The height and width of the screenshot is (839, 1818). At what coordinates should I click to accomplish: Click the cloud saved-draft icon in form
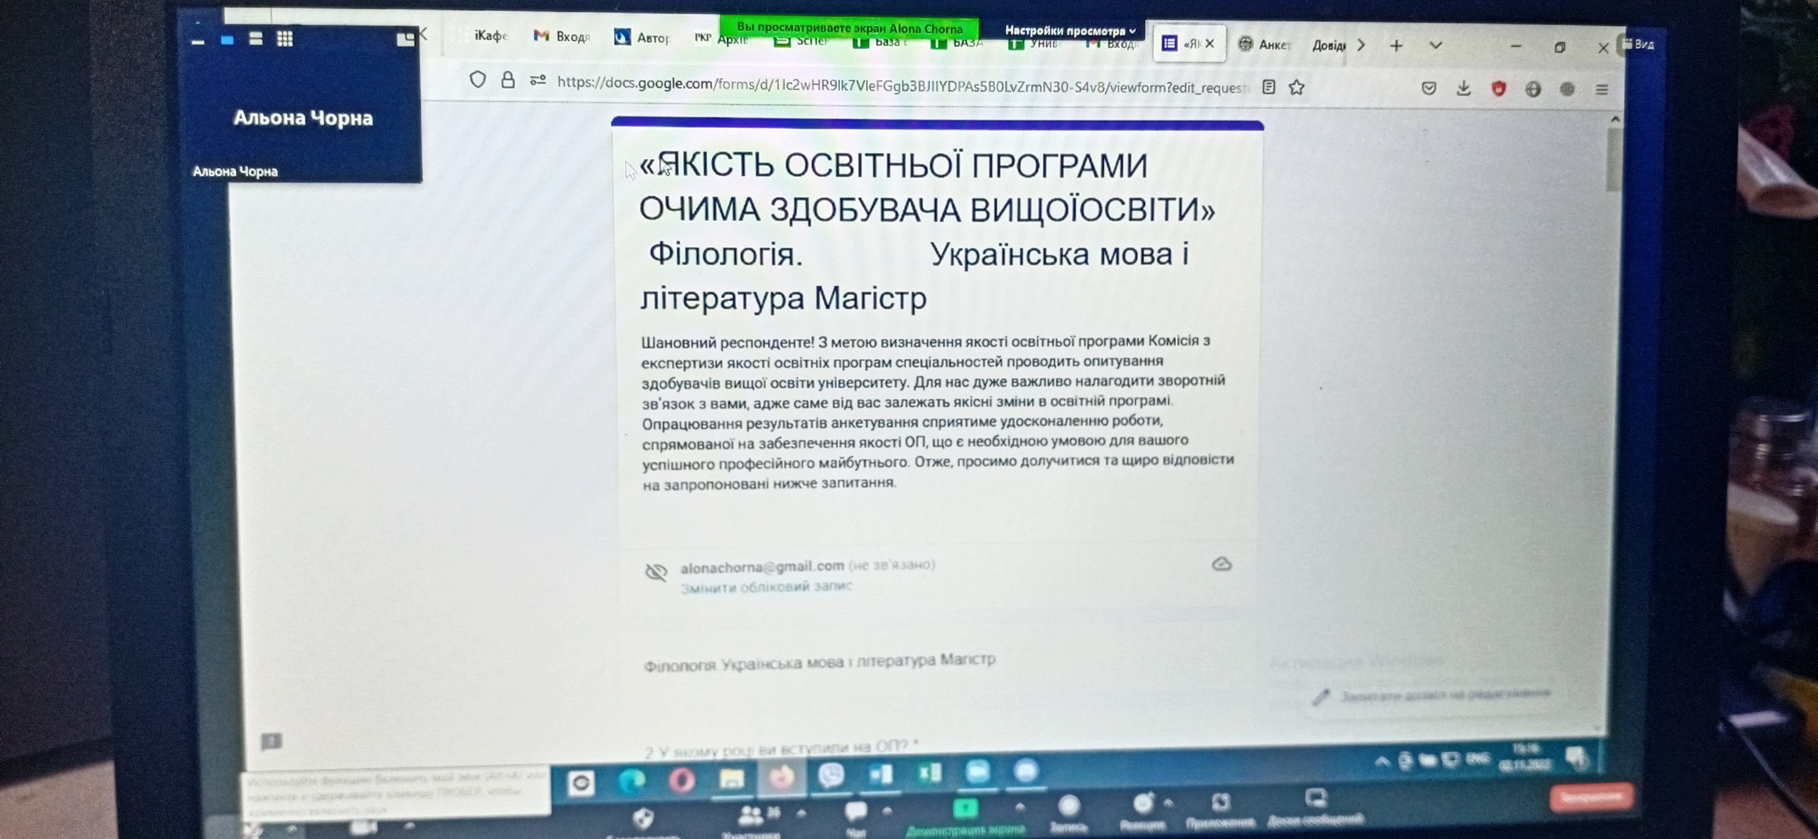point(1221,564)
